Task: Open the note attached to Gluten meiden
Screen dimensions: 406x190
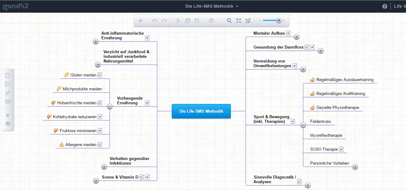Action: click(x=99, y=75)
